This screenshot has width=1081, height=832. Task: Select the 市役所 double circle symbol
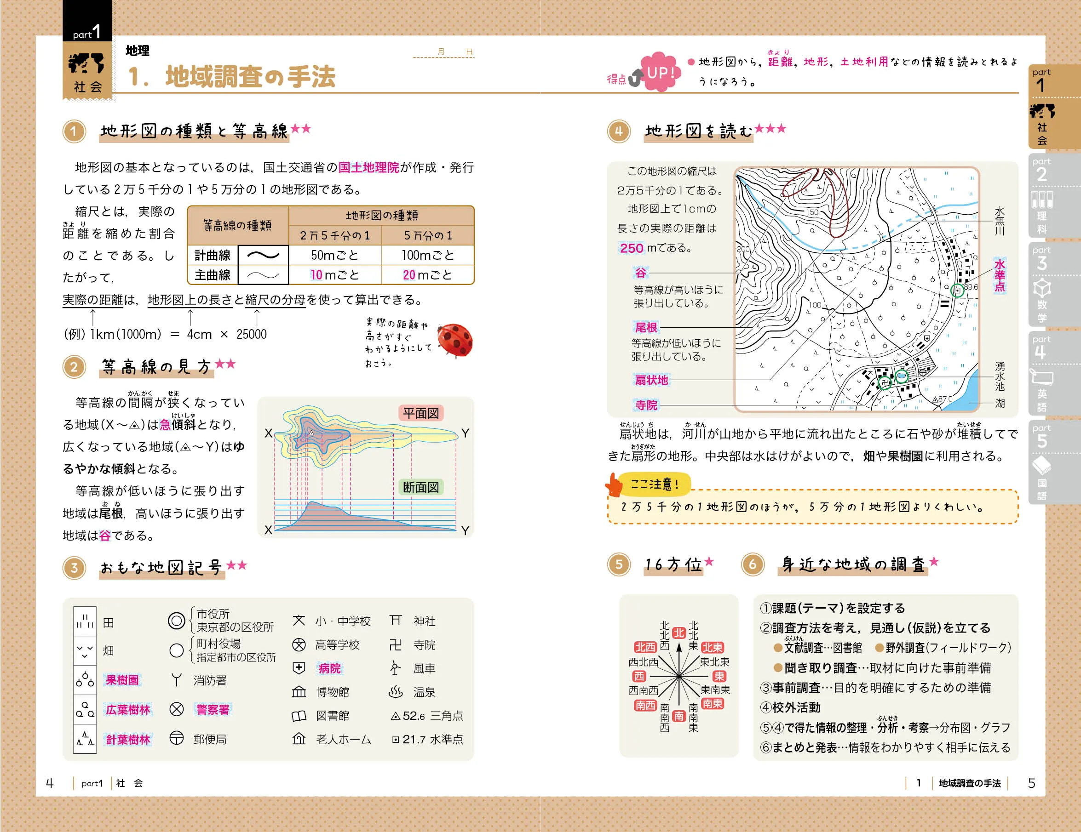(176, 620)
